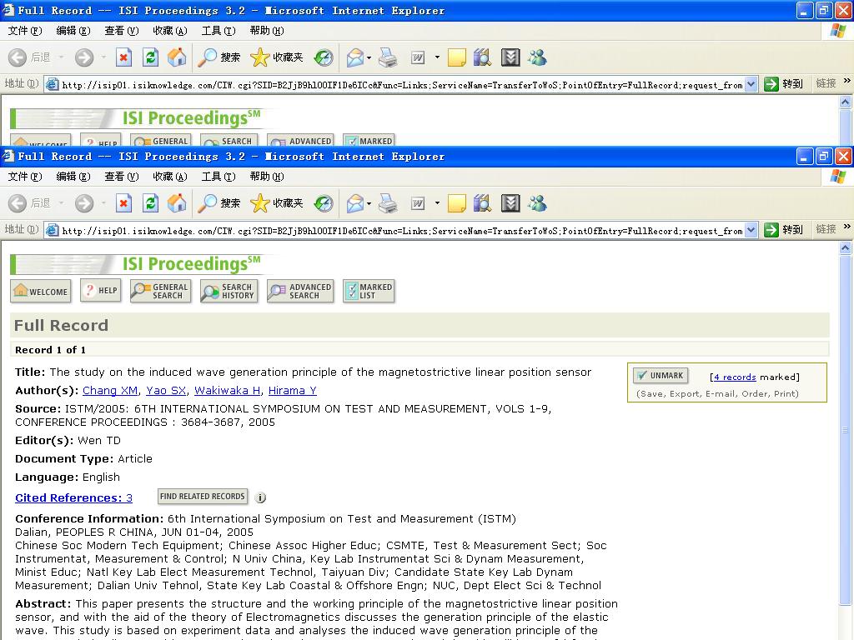The image size is (854, 640).
Task: Click info icon beside Find Related Records
Action: pyautogui.click(x=260, y=497)
